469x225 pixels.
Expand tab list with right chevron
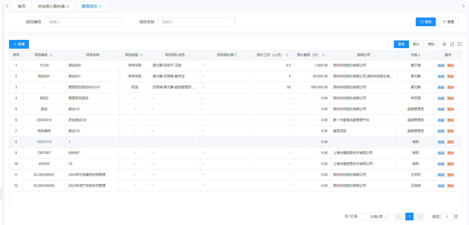click(463, 6)
